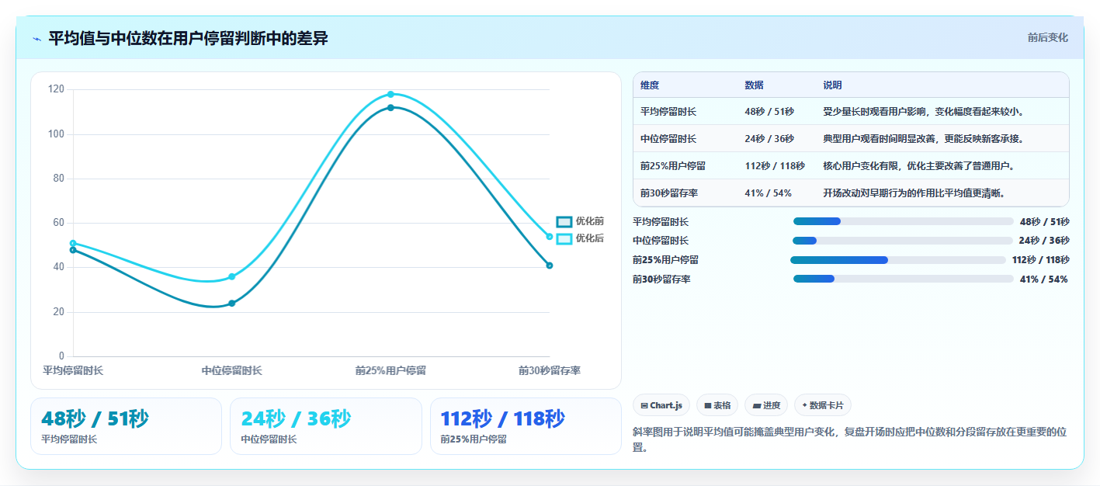Screen dimensions: 1100x486
Task: Click the 24秒 / 36秒 stat card
Action: coord(326,426)
